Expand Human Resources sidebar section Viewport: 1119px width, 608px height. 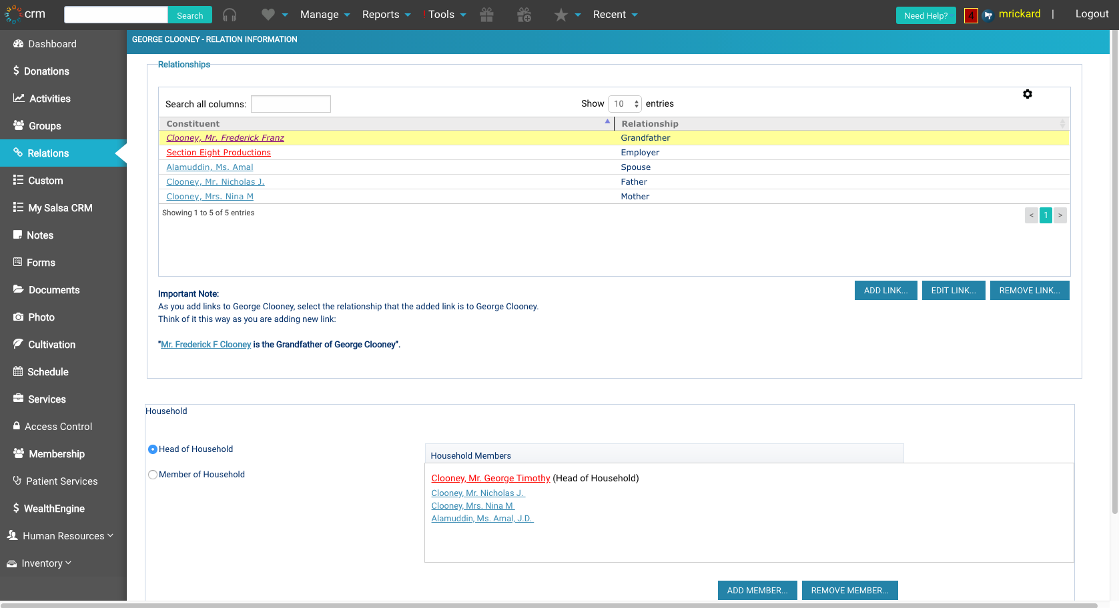pos(60,535)
